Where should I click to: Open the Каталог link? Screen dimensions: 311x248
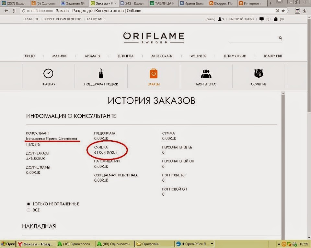[x=31, y=19]
